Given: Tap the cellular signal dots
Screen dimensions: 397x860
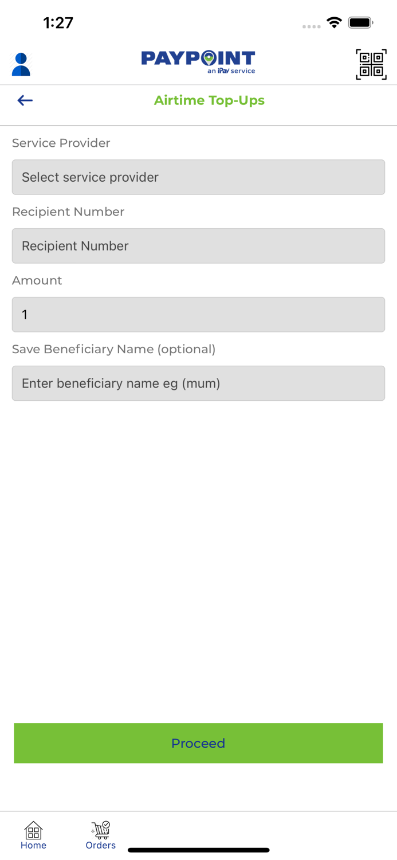Looking at the screenshot, I should 311,26.
